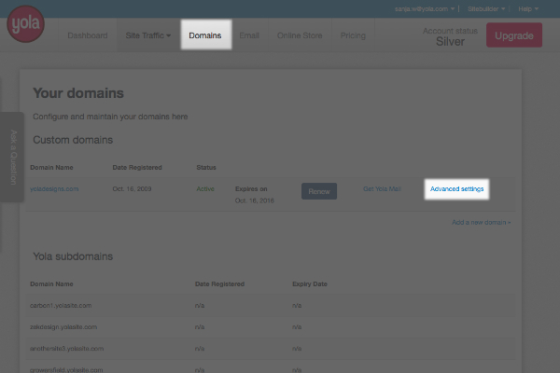Viewport: 560px width, 373px height.
Task: Open the Dashboard tab
Action: 88,35
